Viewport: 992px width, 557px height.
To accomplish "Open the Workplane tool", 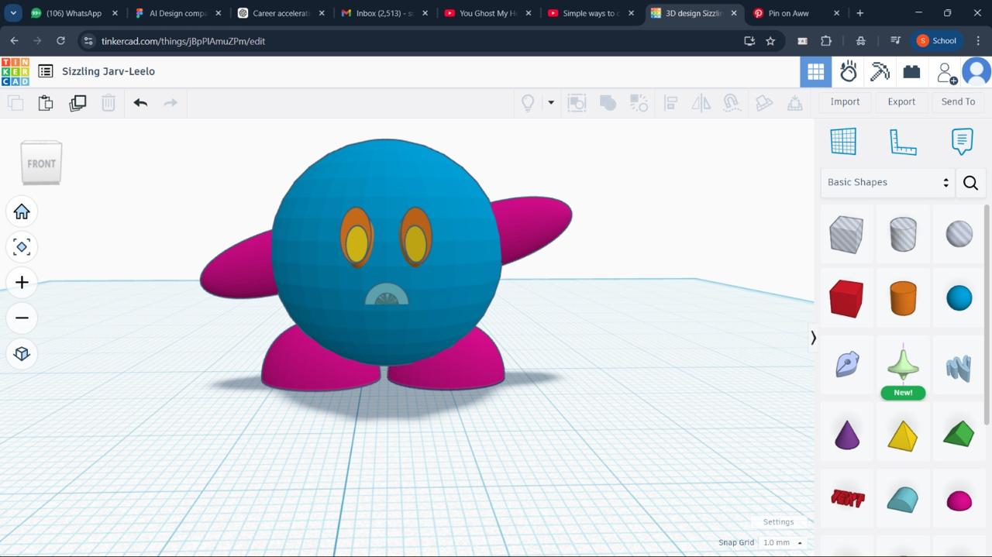I will (x=843, y=142).
